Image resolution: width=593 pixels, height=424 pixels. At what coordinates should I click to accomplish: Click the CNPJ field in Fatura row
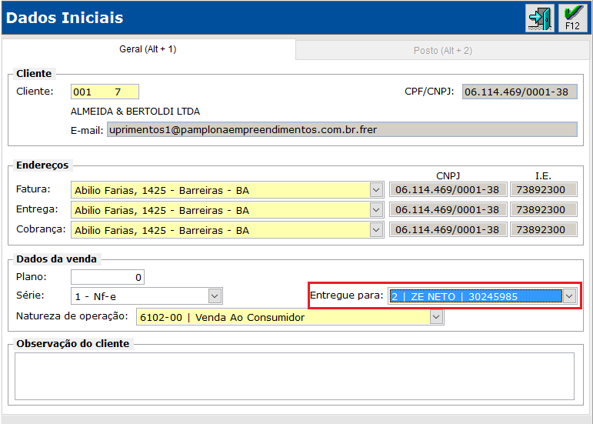pyautogui.click(x=448, y=189)
